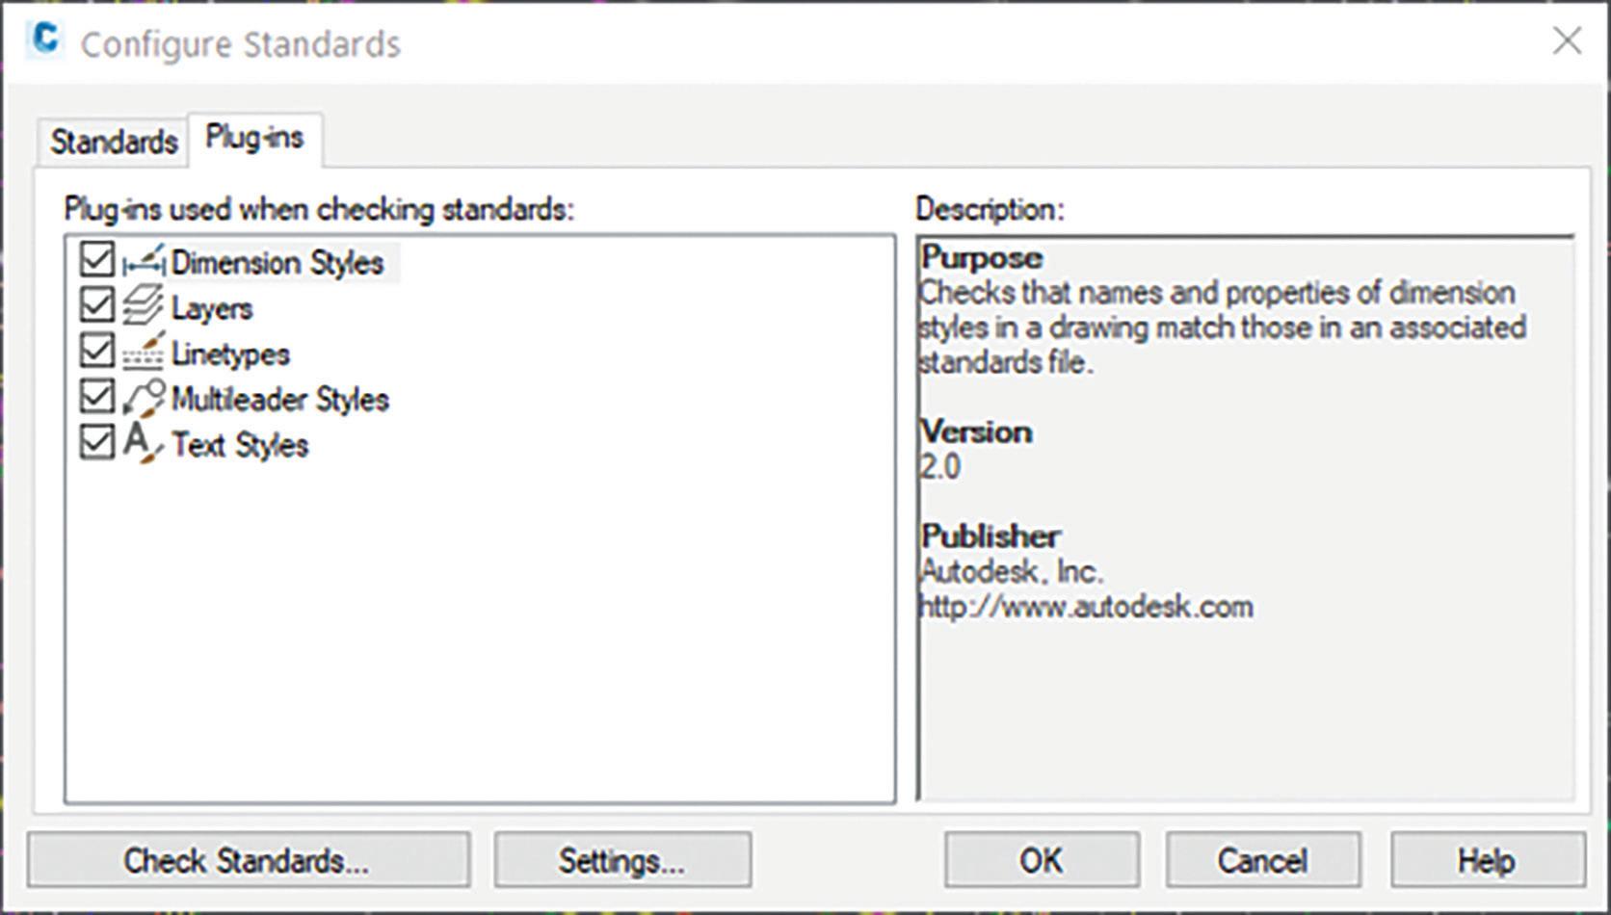Screen dimensions: 1611x915
Task: Select the Multileader Styles list entry
Action: pos(280,399)
